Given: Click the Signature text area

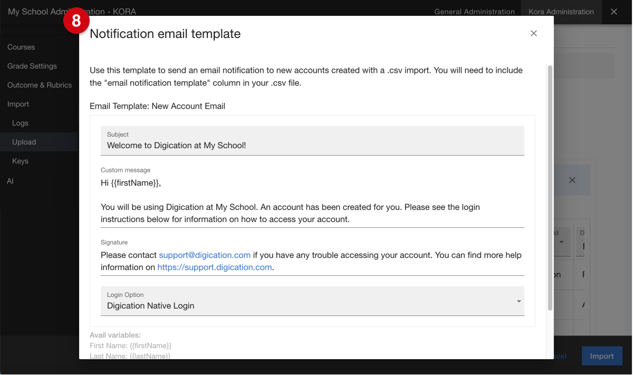Looking at the screenshot, I should point(312,261).
